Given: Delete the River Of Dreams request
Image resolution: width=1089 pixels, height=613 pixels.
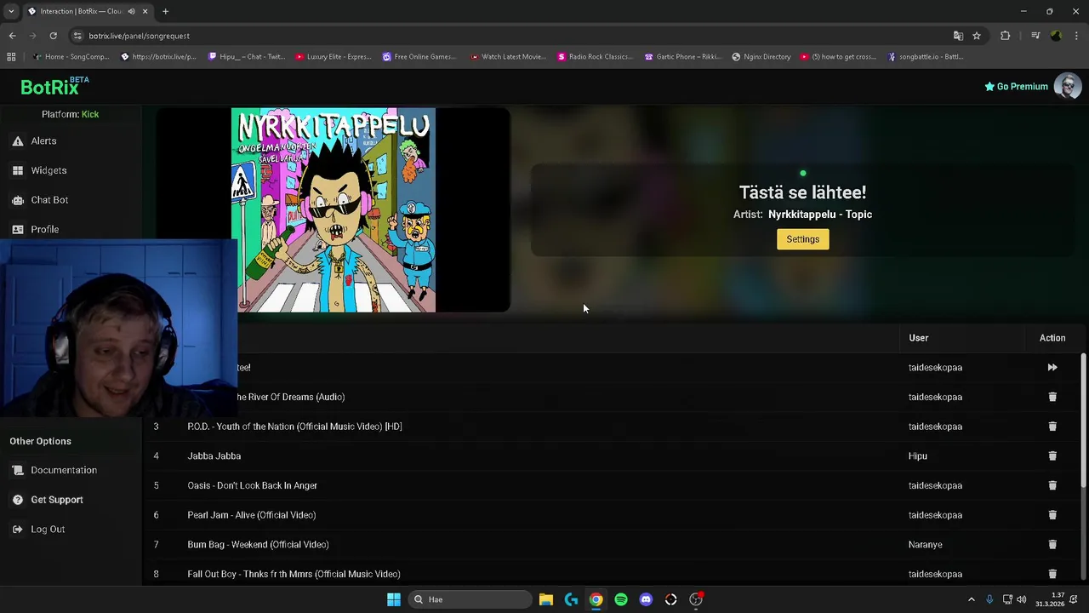Looking at the screenshot, I should tap(1052, 397).
